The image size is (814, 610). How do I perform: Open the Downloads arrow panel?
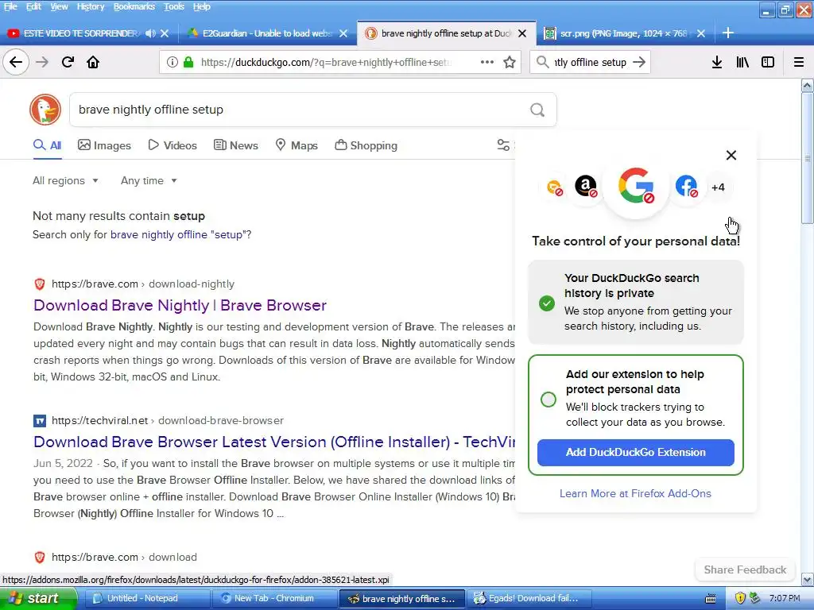click(x=717, y=62)
